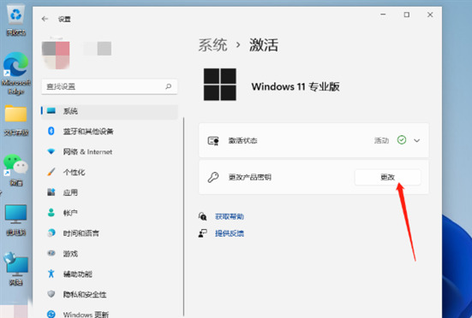Click the Bluetooth icon in sidebar
The height and width of the screenshot is (318, 472).
pyautogui.click(x=51, y=131)
